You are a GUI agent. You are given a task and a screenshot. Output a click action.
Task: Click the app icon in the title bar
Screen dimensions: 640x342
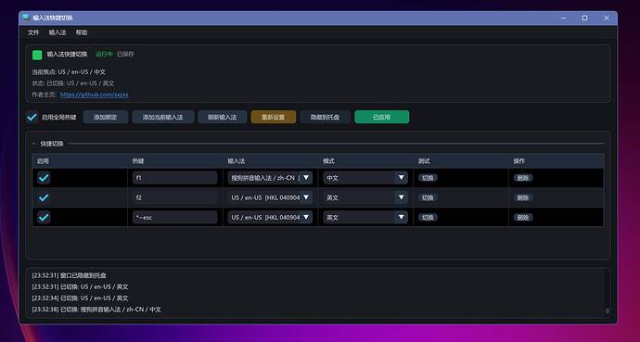click(x=26, y=17)
